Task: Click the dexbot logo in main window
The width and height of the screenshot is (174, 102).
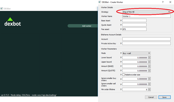Action: [13, 22]
